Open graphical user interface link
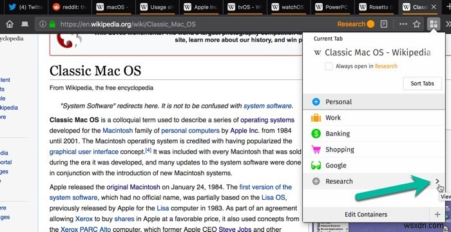Screen dimensions: 451x232 84,151
